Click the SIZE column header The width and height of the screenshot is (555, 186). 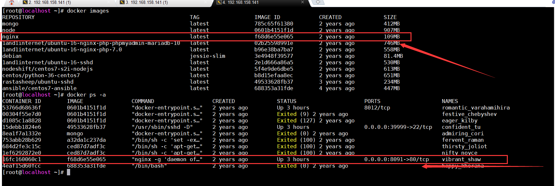tap(390, 17)
